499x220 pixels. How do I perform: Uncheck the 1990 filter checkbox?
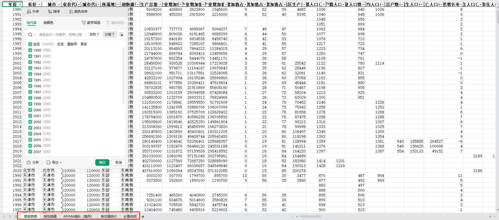tap(30, 50)
